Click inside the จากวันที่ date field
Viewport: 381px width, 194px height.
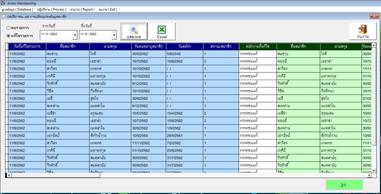point(56,35)
